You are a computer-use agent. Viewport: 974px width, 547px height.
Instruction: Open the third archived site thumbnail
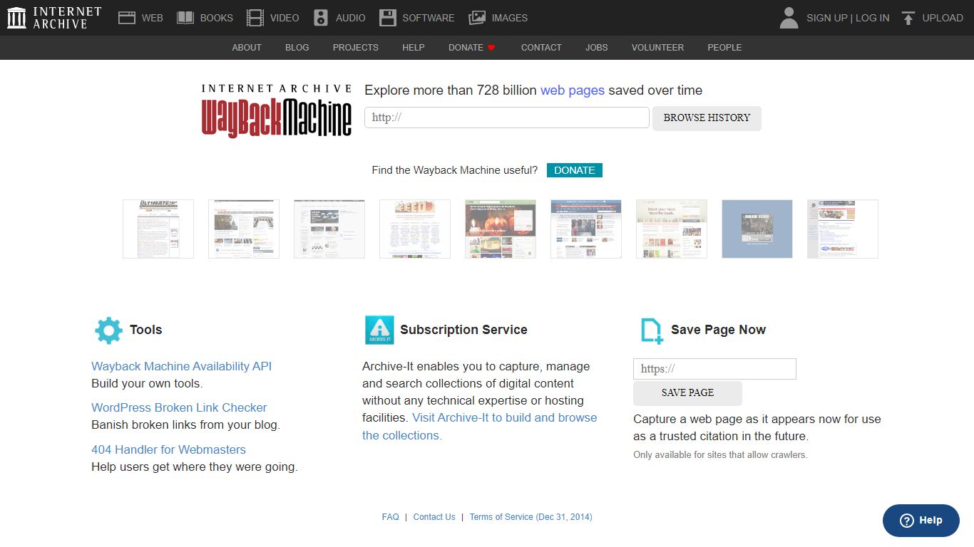(x=329, y=229)
